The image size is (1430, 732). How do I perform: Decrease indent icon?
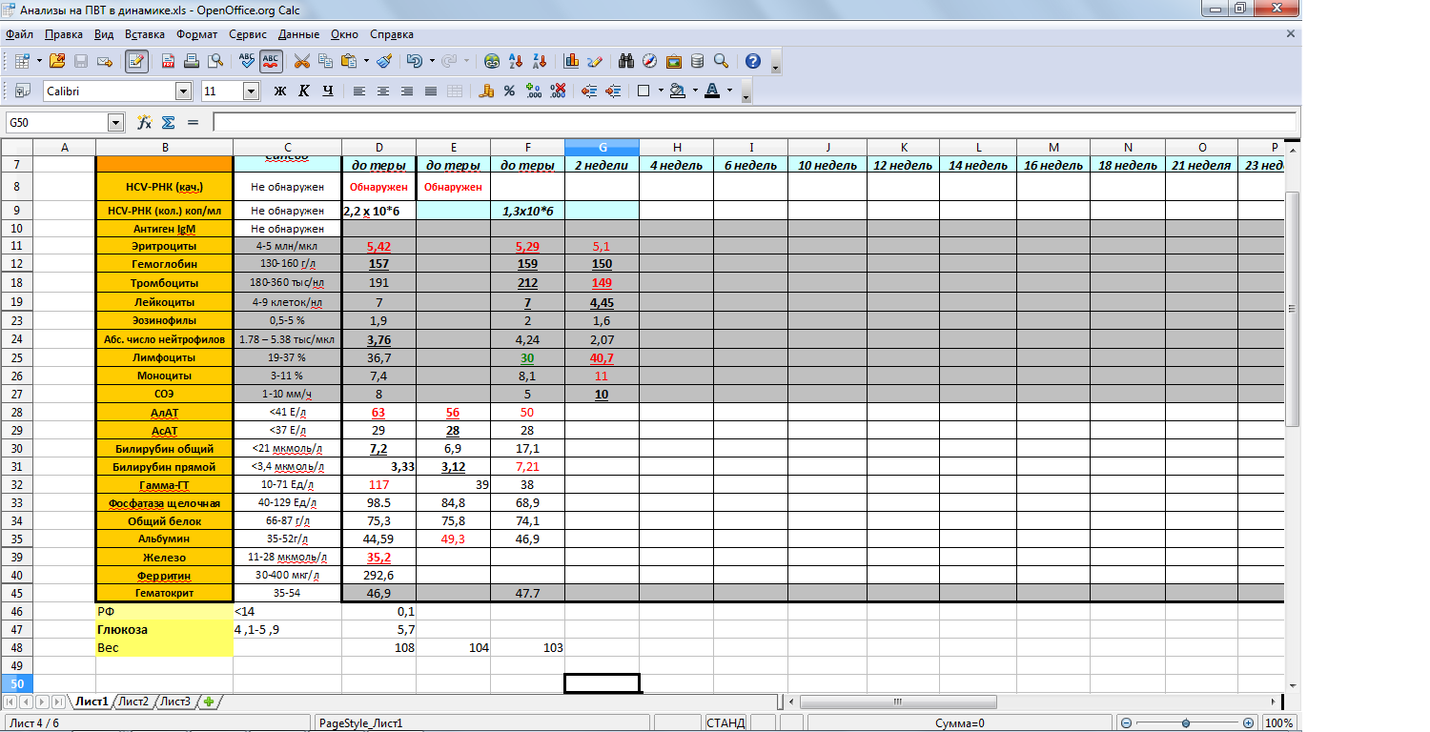(x=588, y=91)
